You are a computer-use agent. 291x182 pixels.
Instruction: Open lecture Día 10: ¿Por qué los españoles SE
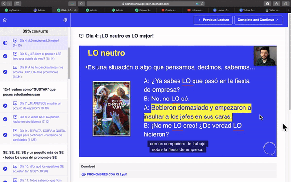click(34, 169)
